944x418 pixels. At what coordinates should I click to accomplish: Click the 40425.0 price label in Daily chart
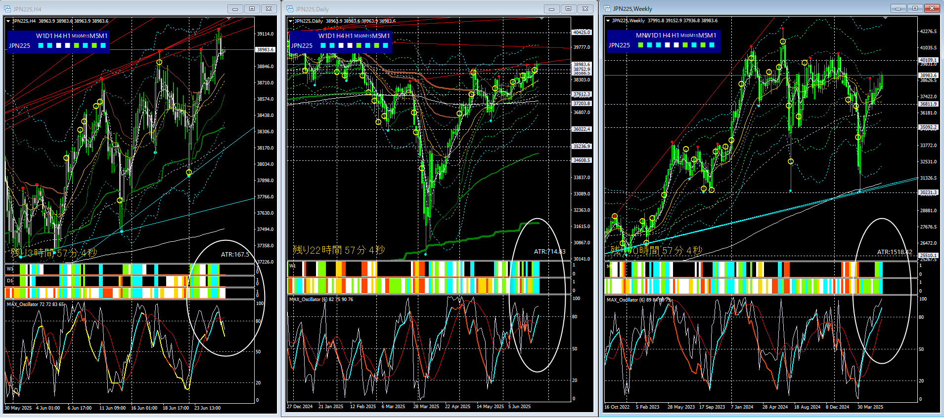tap(582, 32)
